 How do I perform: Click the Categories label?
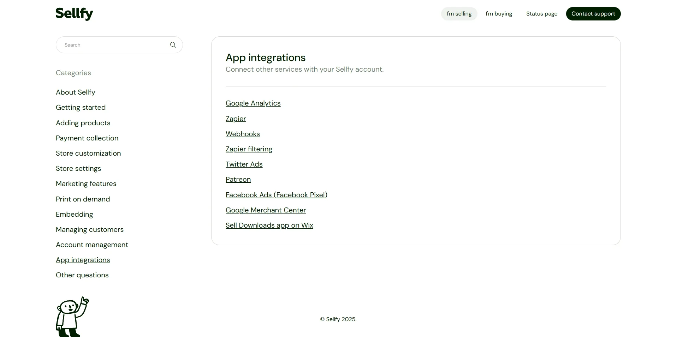[x=73, y=73]
